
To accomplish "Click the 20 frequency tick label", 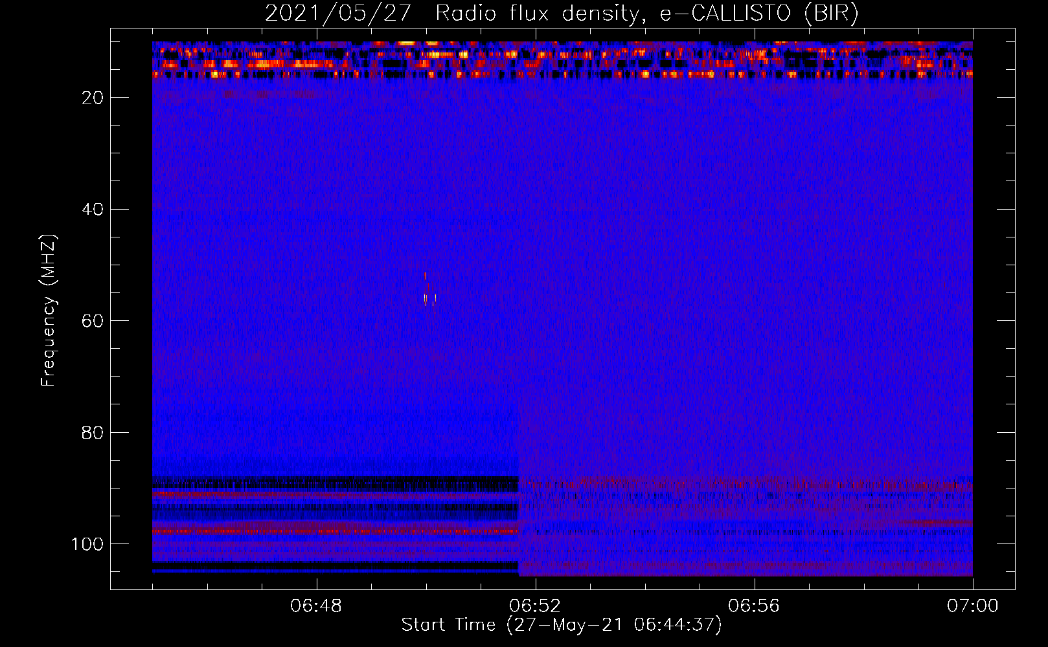I will click(x=93, y=98).
